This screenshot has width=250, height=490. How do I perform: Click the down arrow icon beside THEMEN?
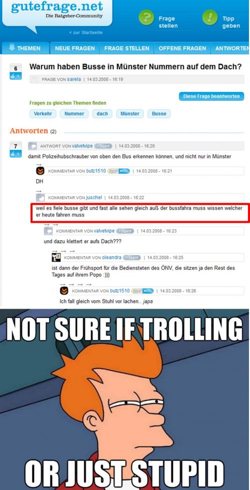tap(12, 47)
